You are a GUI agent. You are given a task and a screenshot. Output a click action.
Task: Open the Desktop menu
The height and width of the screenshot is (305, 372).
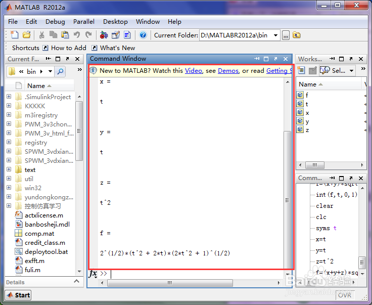point(115,22)
